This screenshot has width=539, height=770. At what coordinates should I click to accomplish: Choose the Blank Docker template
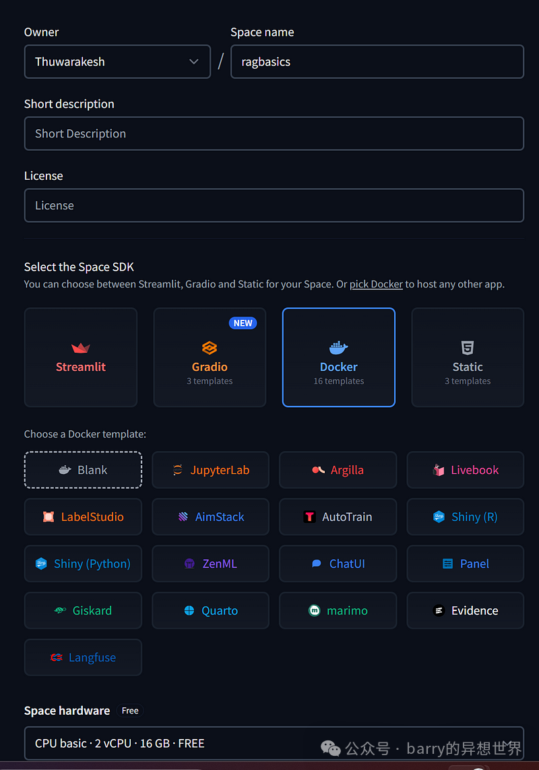[x=83, y=470]
